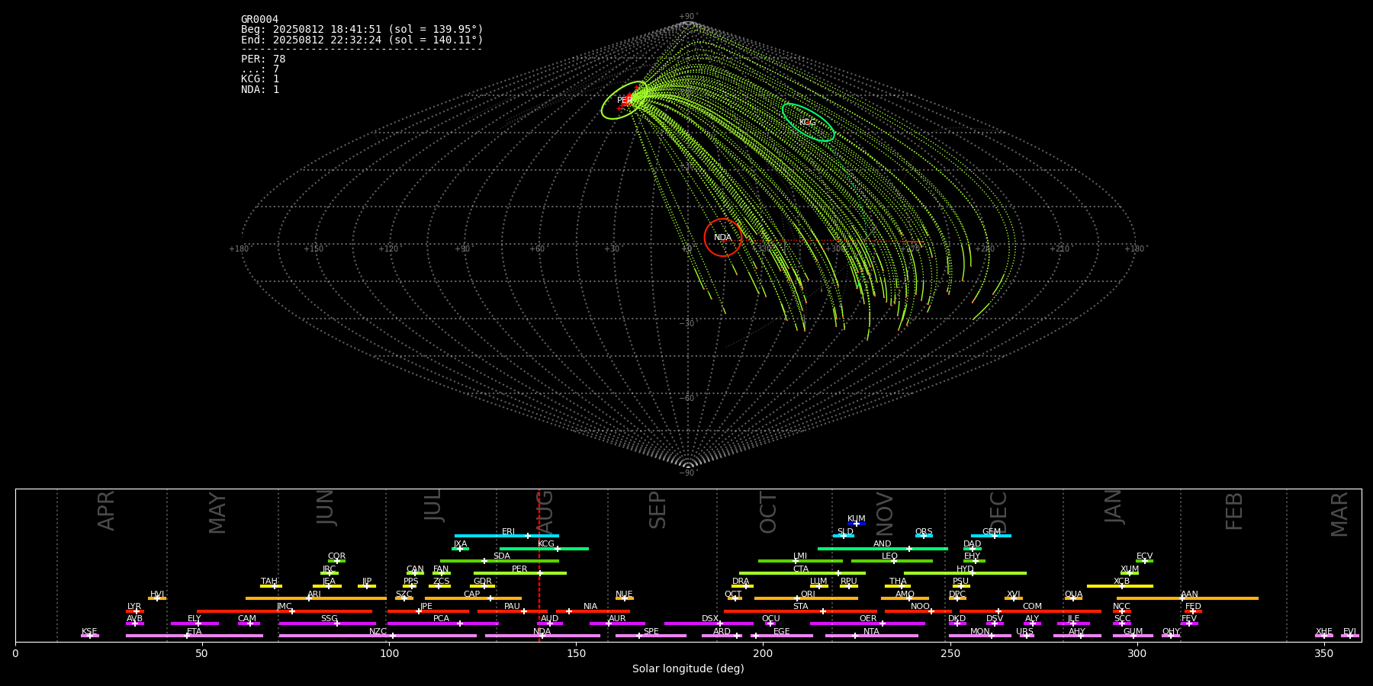The image size is (1373, 686).
Task: Click the 150 tick on solar longitude axis
Action: [576, 653]
